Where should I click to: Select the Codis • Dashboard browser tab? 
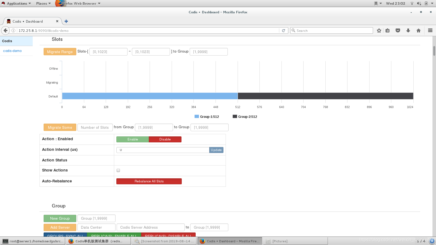coord(32,21)
